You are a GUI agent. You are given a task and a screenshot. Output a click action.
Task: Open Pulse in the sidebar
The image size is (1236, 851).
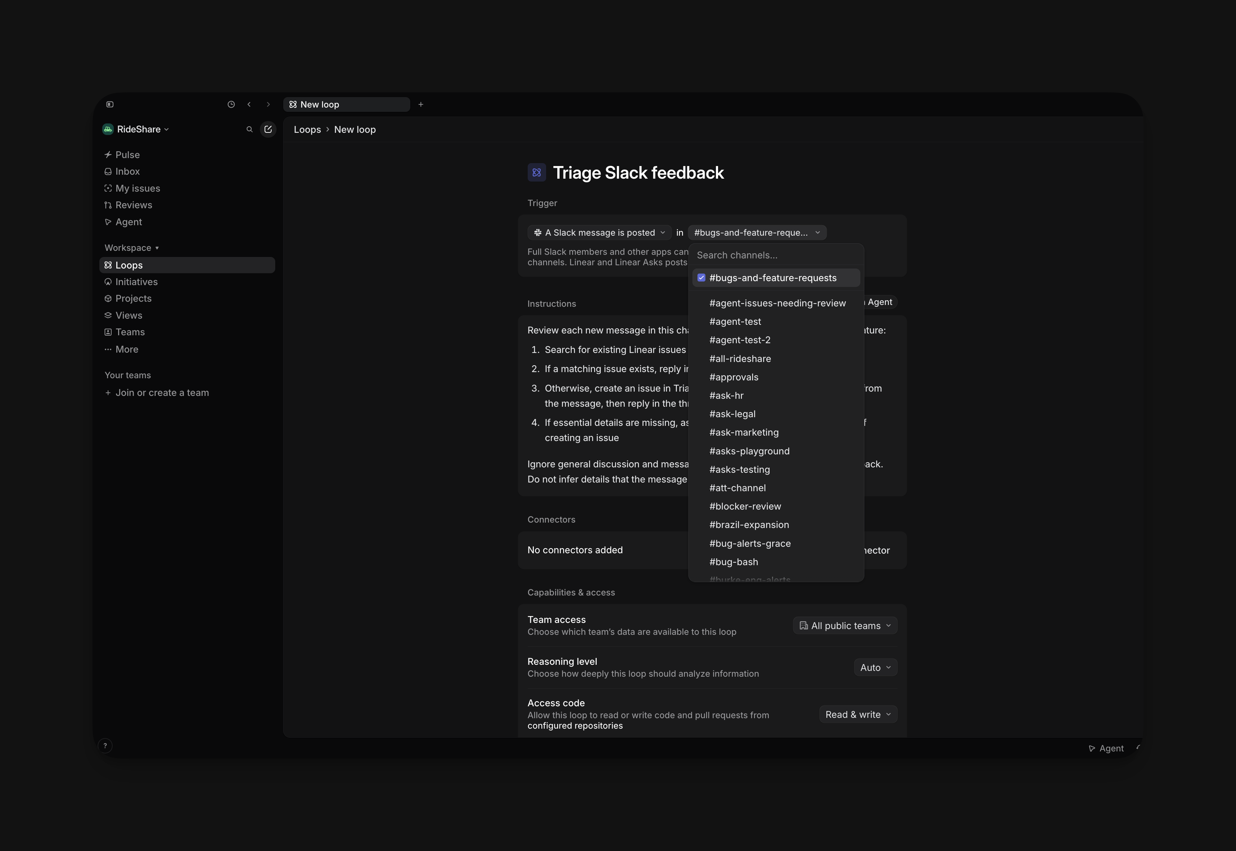tap(187, 154)
